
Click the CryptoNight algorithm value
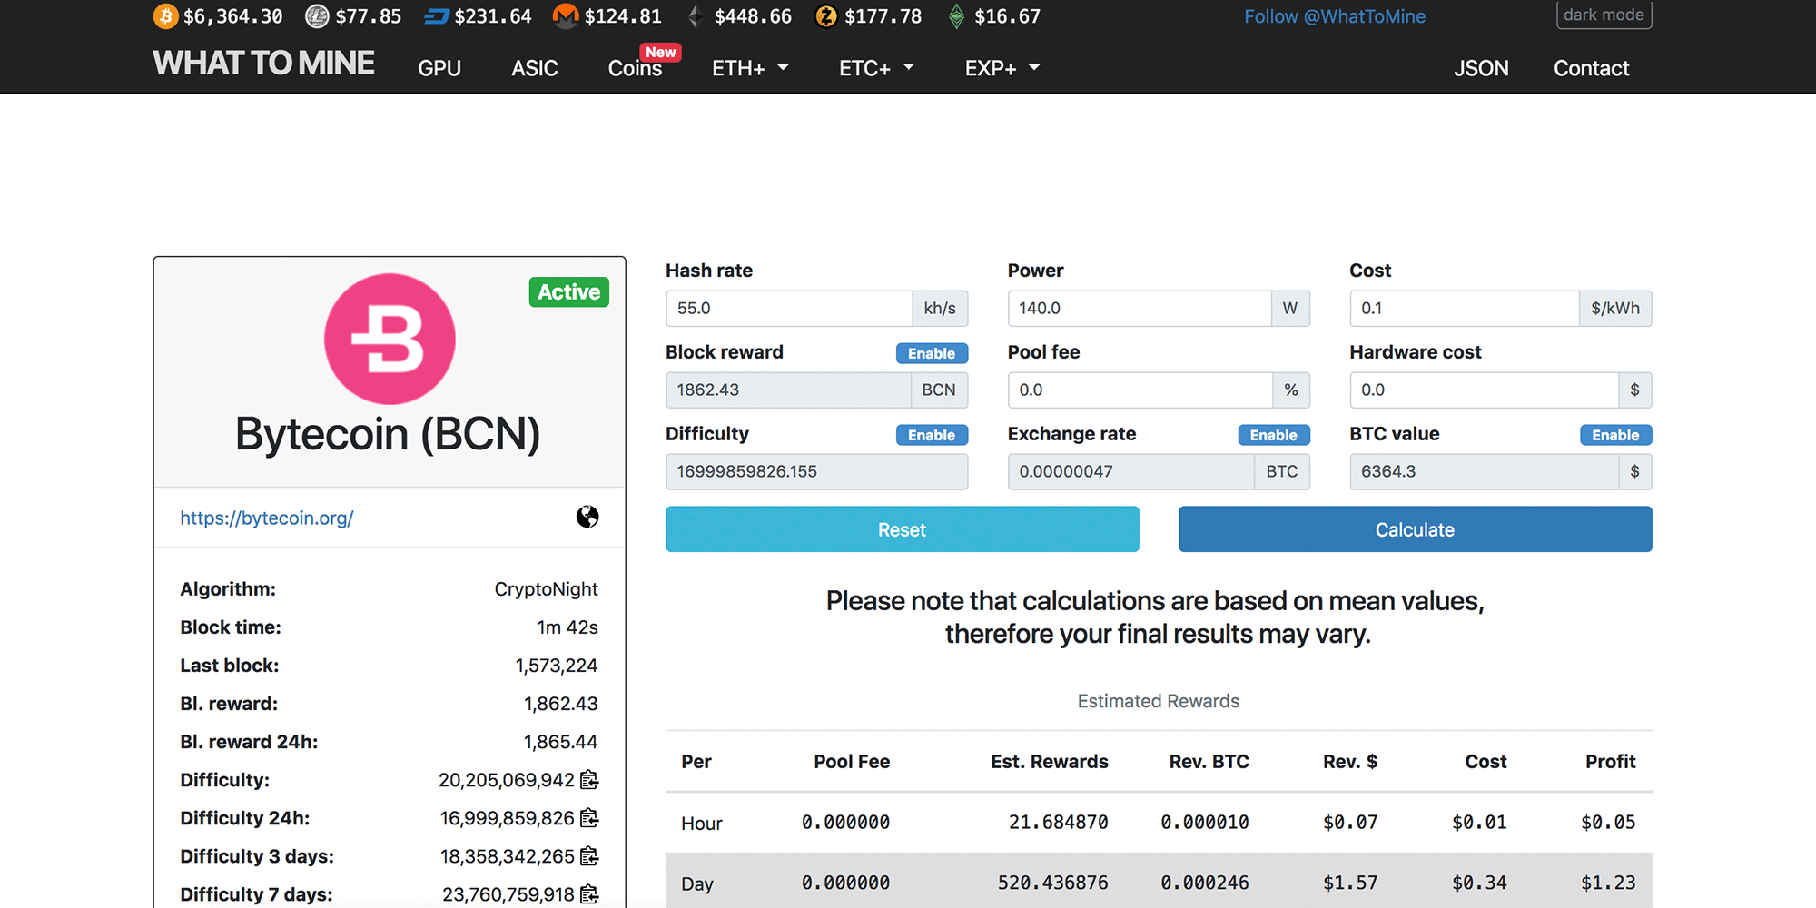click(546, 589)
